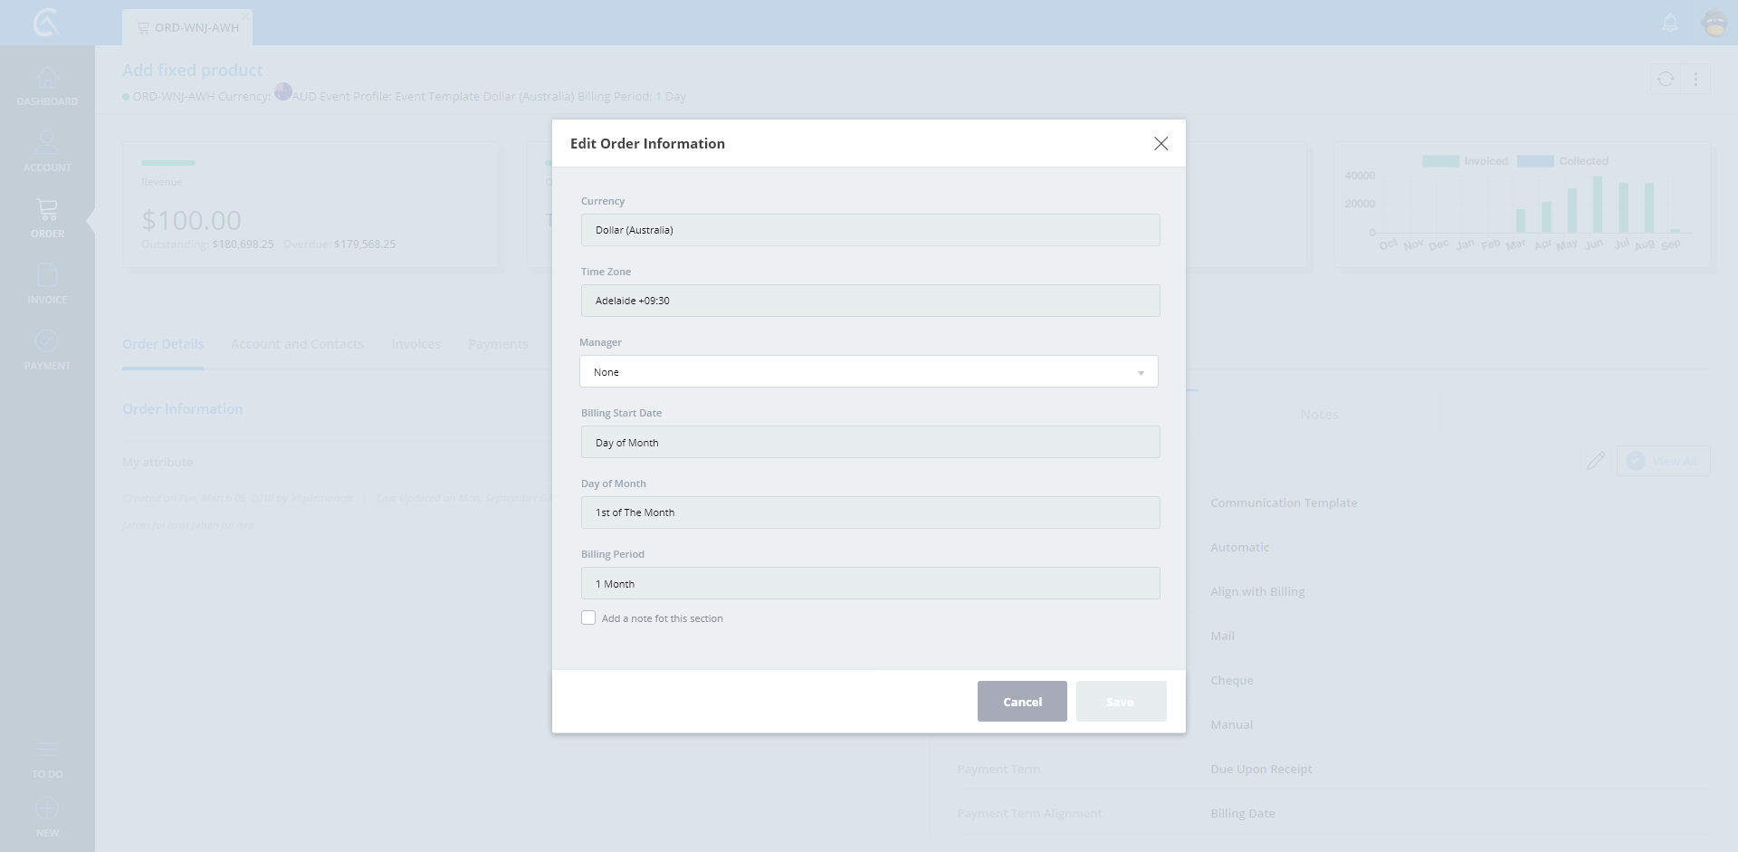Open the Billing Period field

(x=869, y=584)
